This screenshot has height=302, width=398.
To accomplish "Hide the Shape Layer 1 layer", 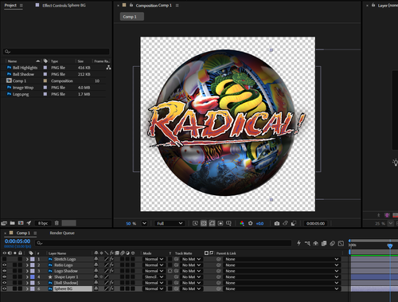I will [4, 277].
